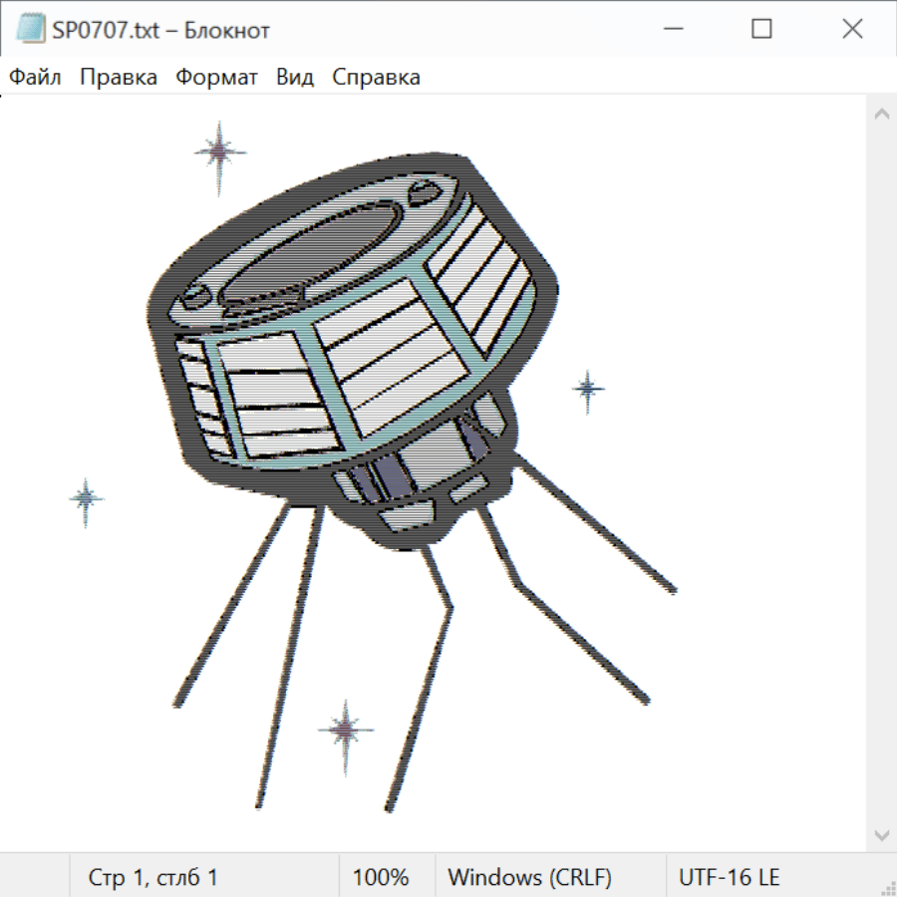Click the SP0707.txt title bar text
The width and height of the screenshot is (897, 897).
click(x=160, y=30)
